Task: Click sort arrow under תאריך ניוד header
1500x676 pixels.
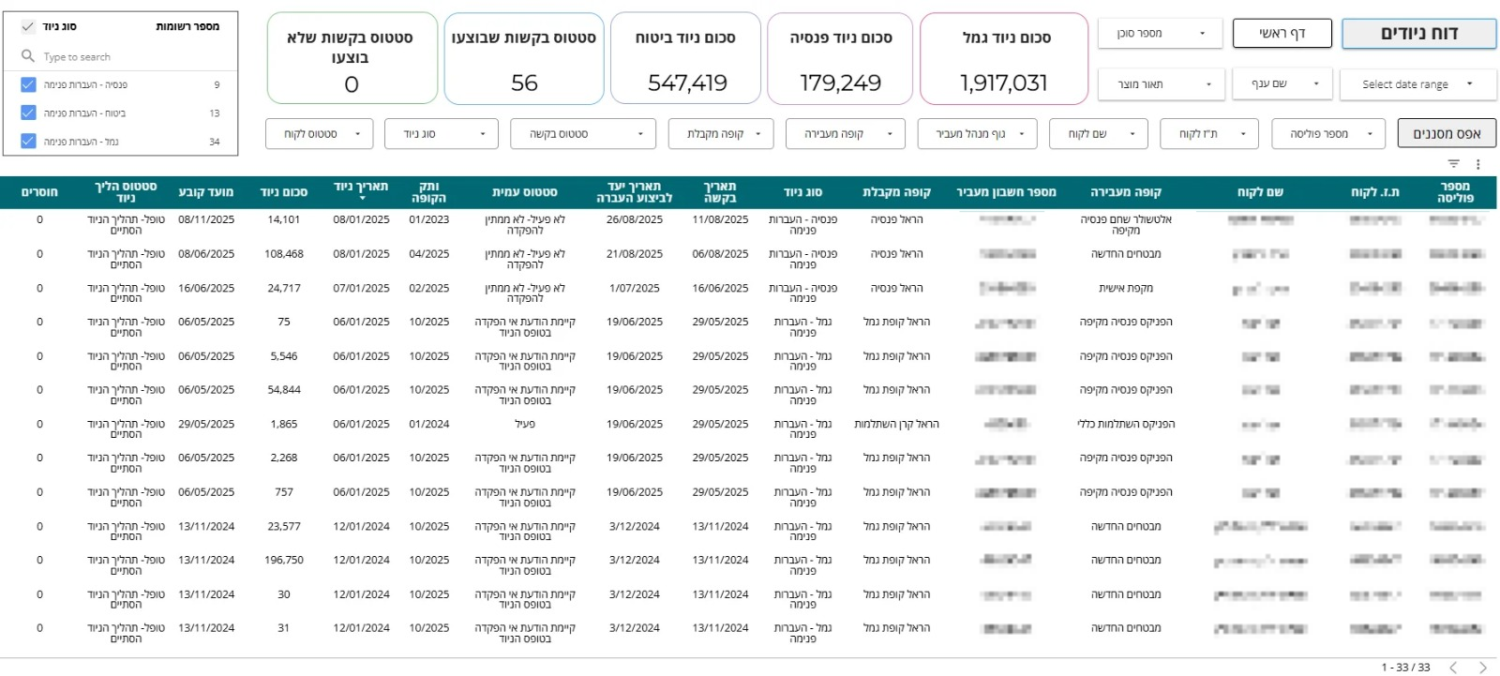Action: [361, 200]
